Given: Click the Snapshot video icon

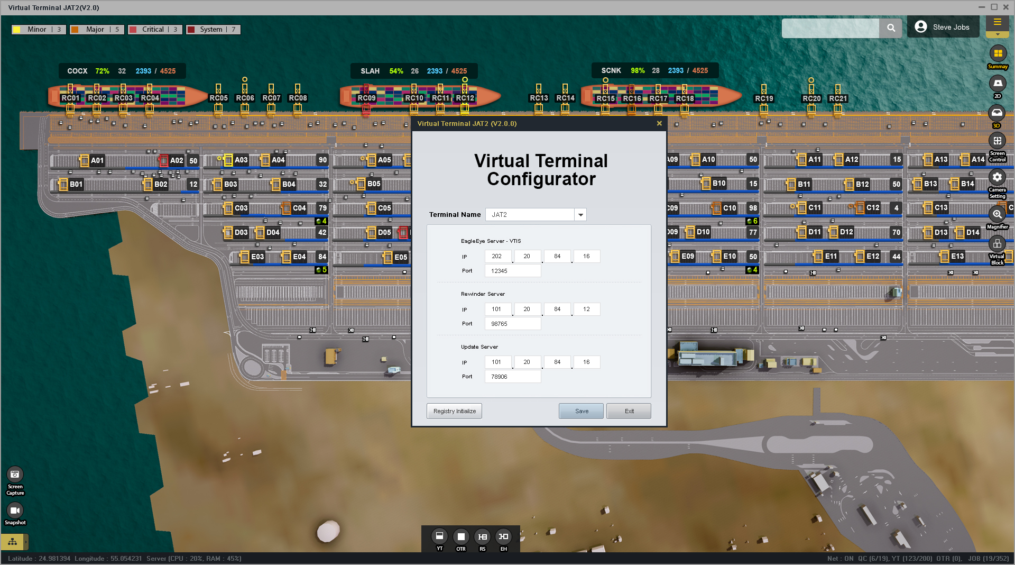Looking at the screenshot, I should [x=15, y=511].
